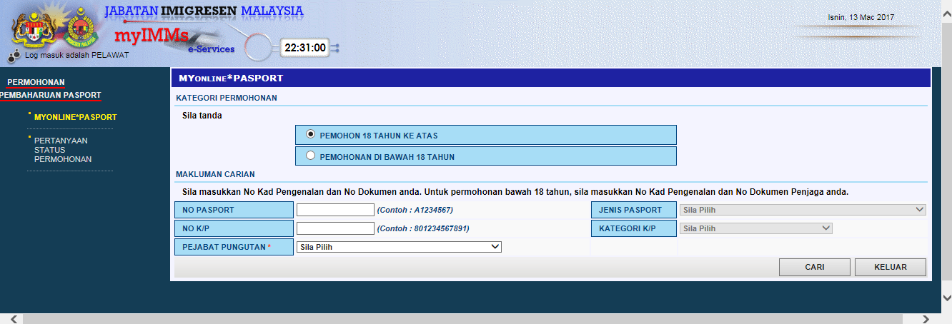The height and width of the screenshot is (324, 952).
Task: Open Permohonan menu heading
Action: tap(36, 82)
